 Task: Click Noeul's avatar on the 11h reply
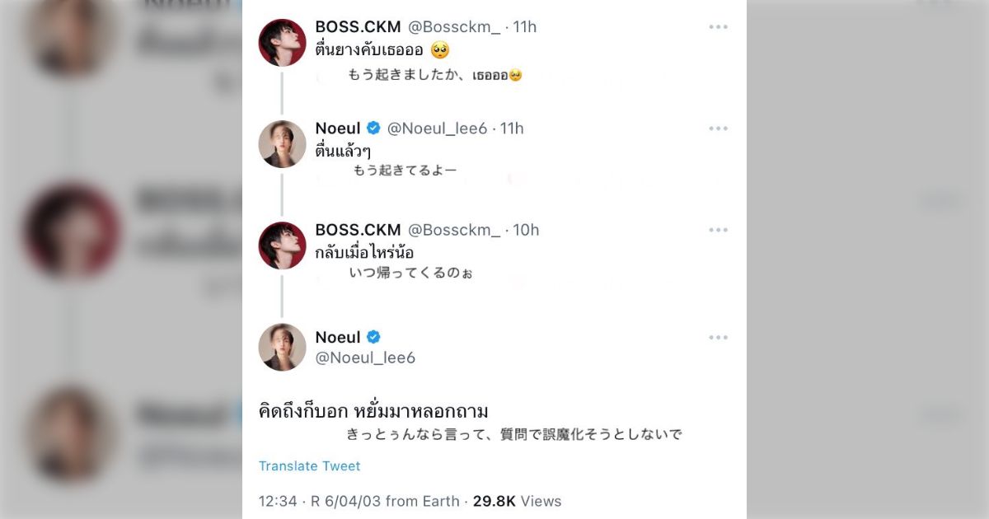coord(283,144)
